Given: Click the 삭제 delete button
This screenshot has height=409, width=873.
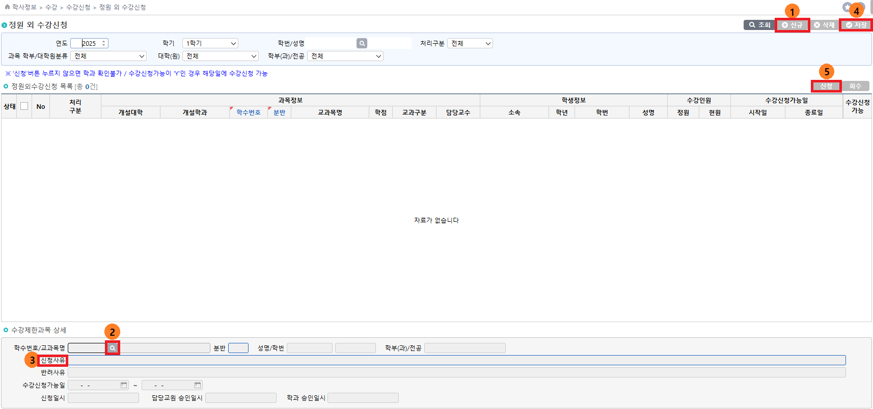Looking at the screenshot, I should 824,25.
